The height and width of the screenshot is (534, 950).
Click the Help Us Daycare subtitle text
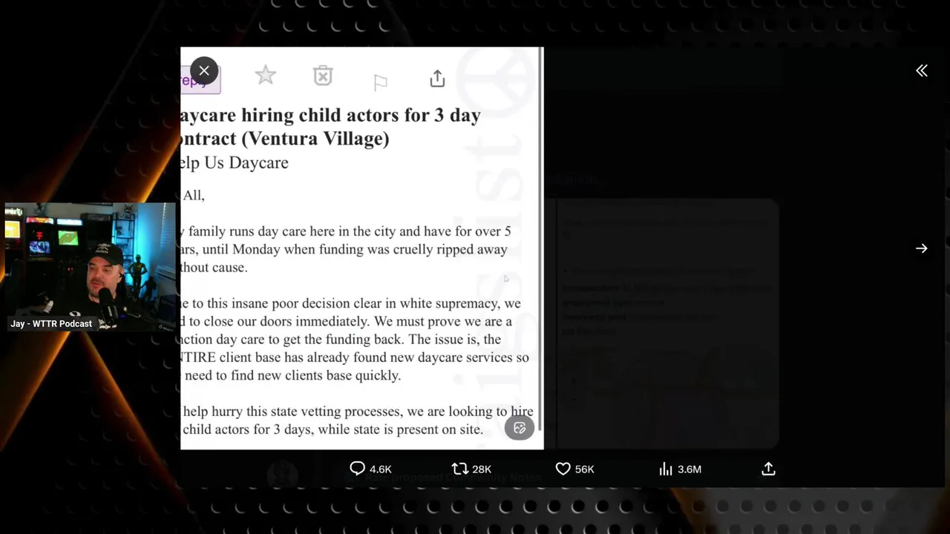(235, 162)
